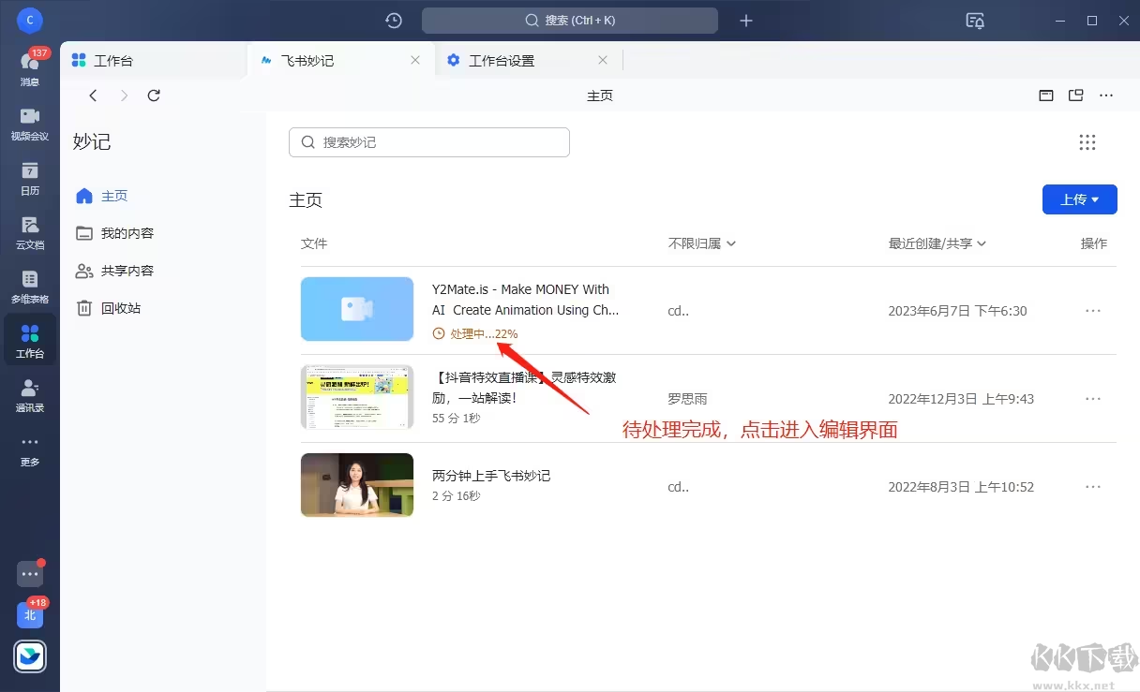1140x692 pixels.
Task: Select Workbench (工作台) in left sidebar
Action: click(x=30, y=340)
